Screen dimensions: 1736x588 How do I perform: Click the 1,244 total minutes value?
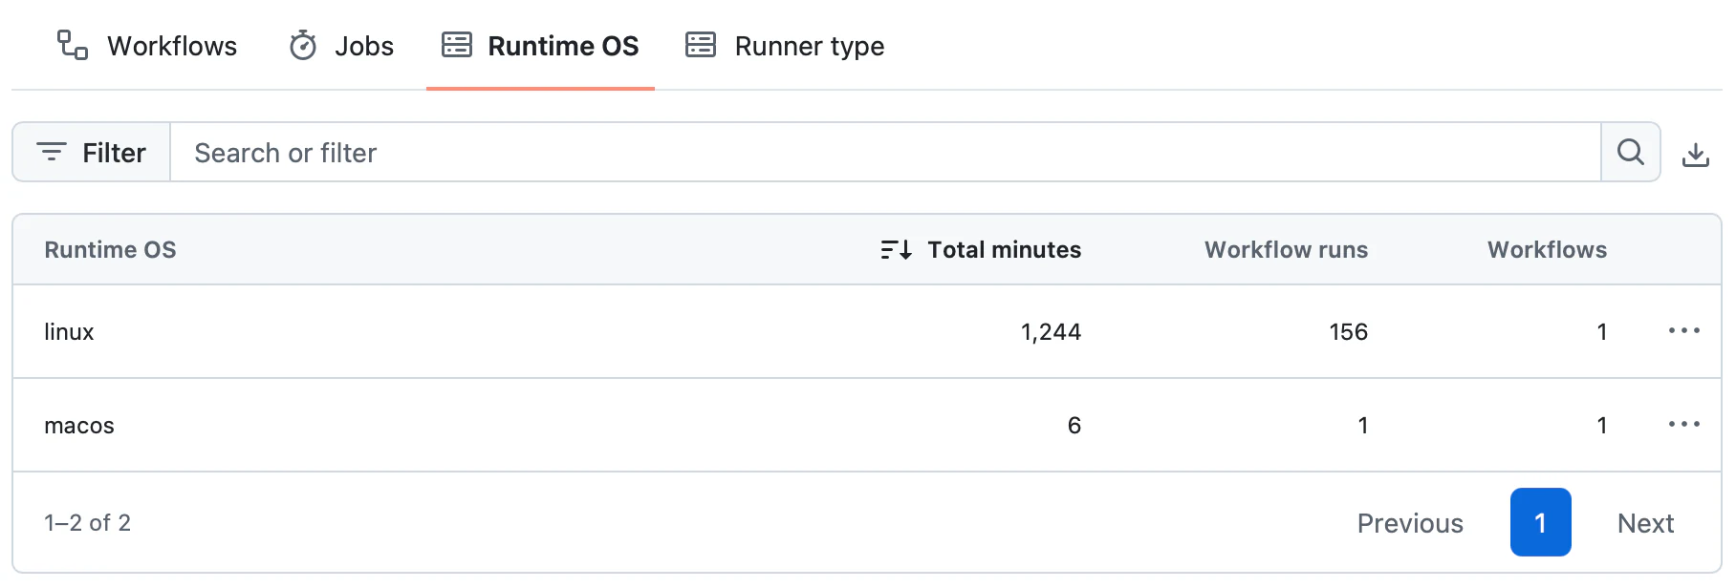[1051, 332]
